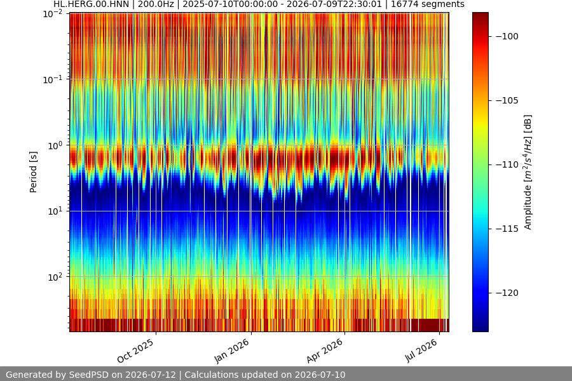
Task: Click the amplitude colorbar gradient
Action: (480, 172)
